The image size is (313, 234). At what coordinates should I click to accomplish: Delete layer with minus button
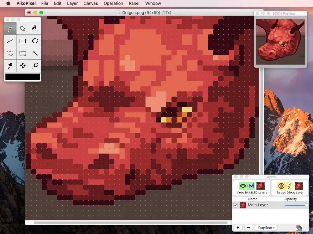click(249, 228)
